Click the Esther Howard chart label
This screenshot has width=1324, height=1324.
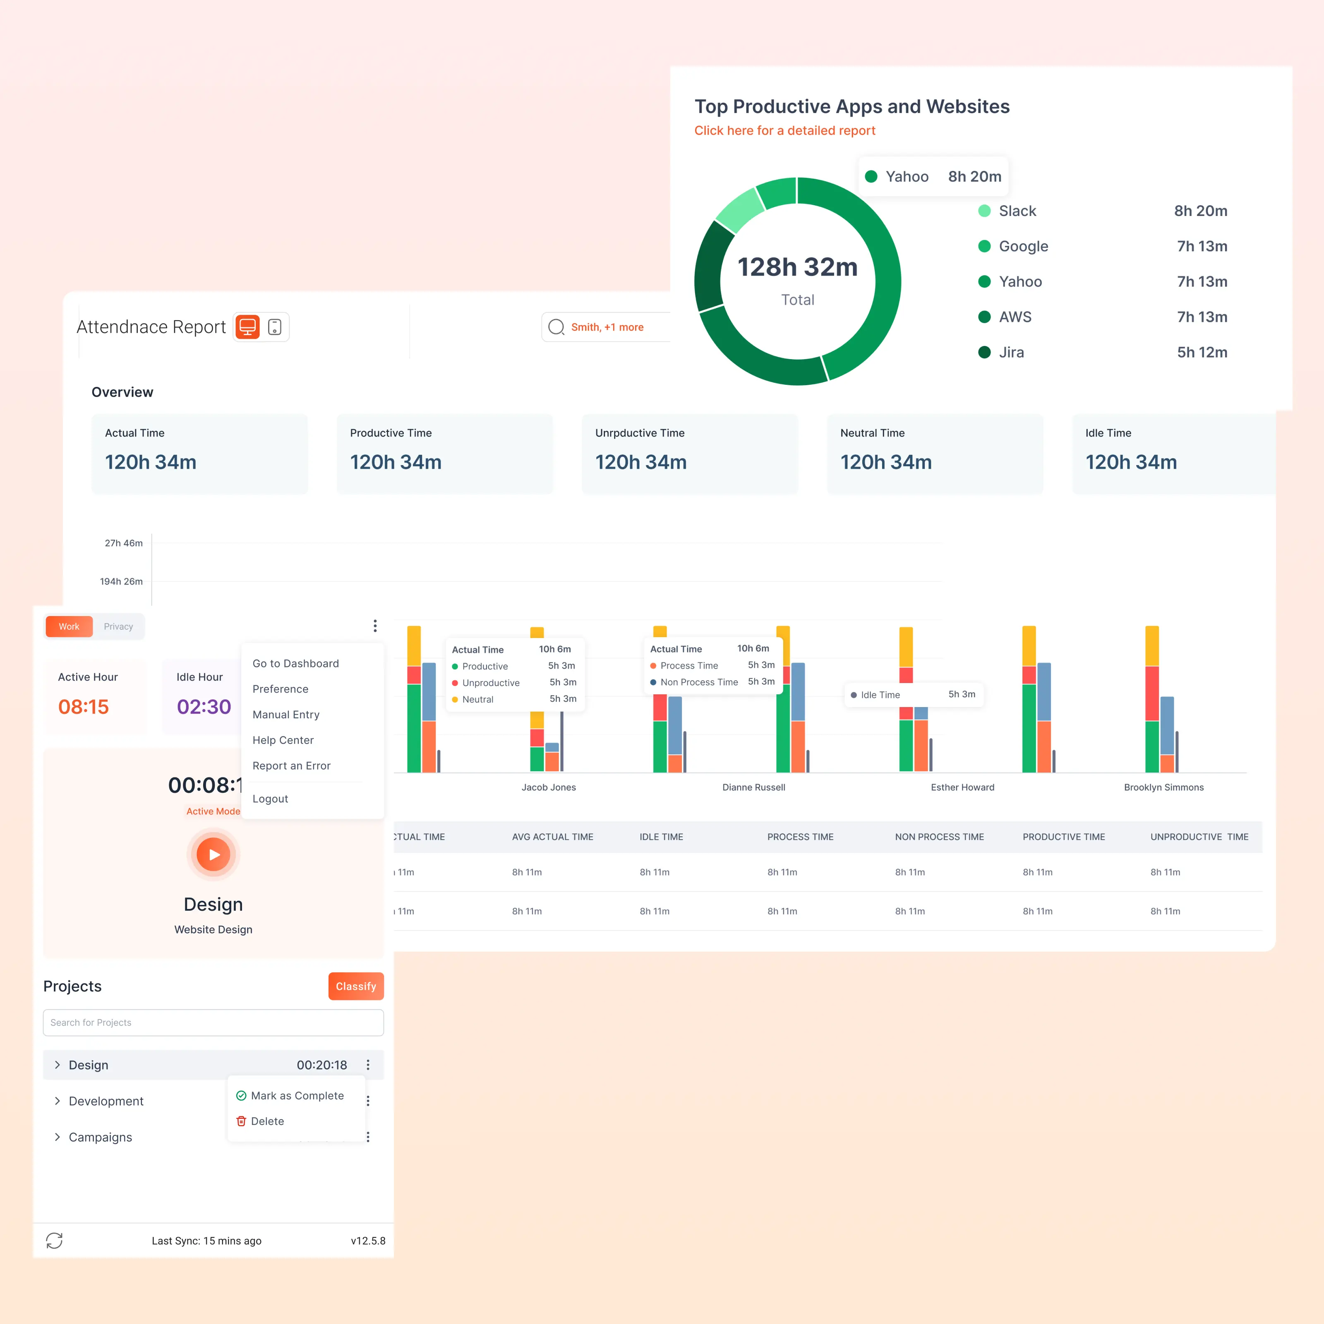[963, 787]
